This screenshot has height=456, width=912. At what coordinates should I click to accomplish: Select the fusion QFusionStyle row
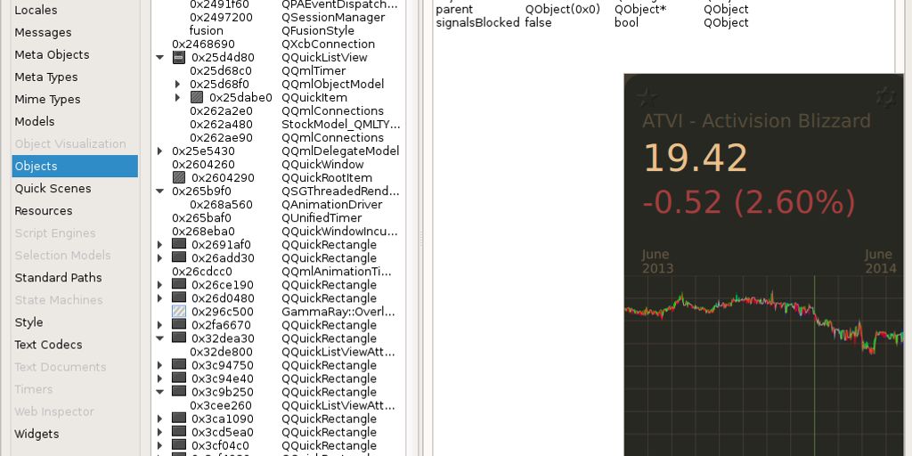(278, 31)
